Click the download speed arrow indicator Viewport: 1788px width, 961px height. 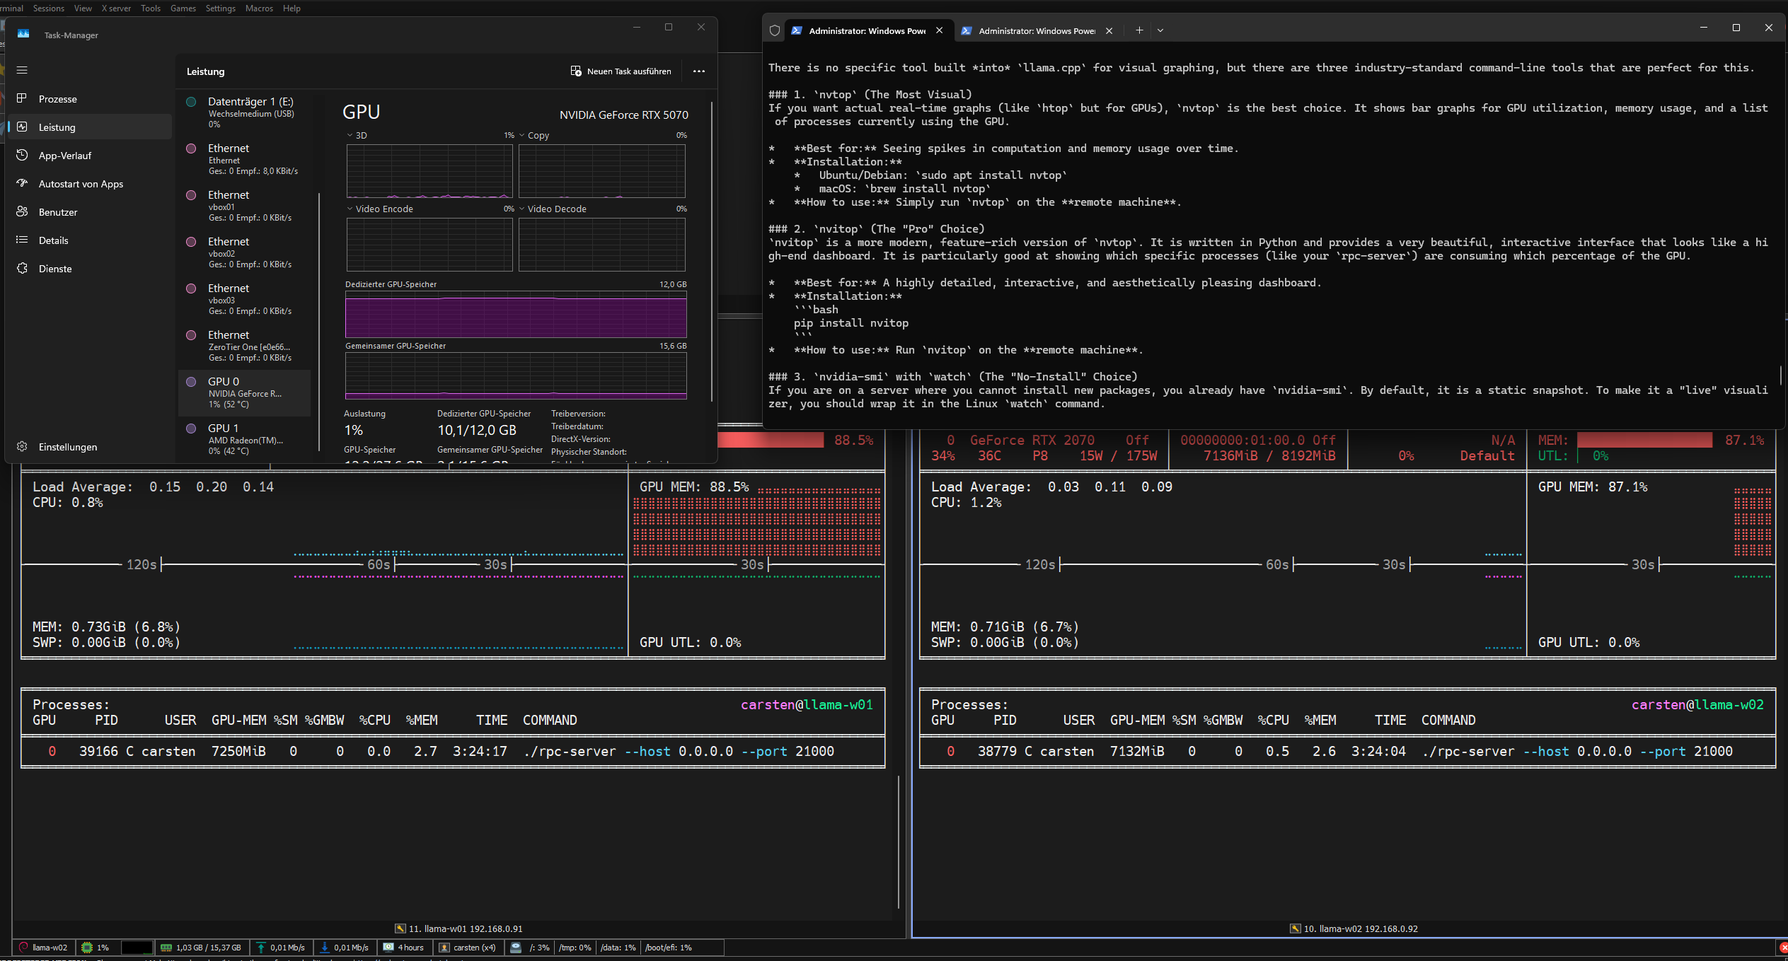tap(325, 948)
